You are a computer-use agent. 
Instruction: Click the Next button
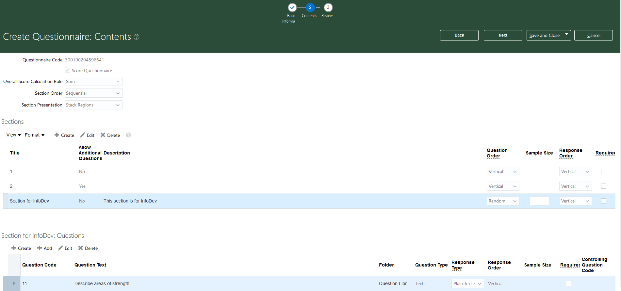pos(503,35)
